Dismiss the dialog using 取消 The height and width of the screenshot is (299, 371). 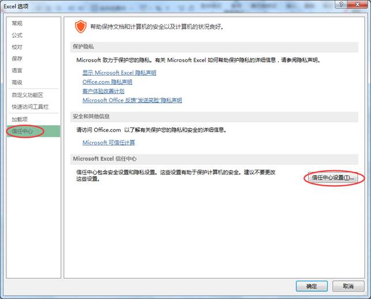348,286
